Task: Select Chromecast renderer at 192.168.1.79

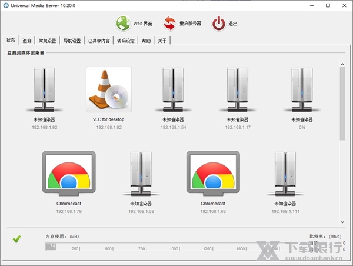Action: pos(69,174)
